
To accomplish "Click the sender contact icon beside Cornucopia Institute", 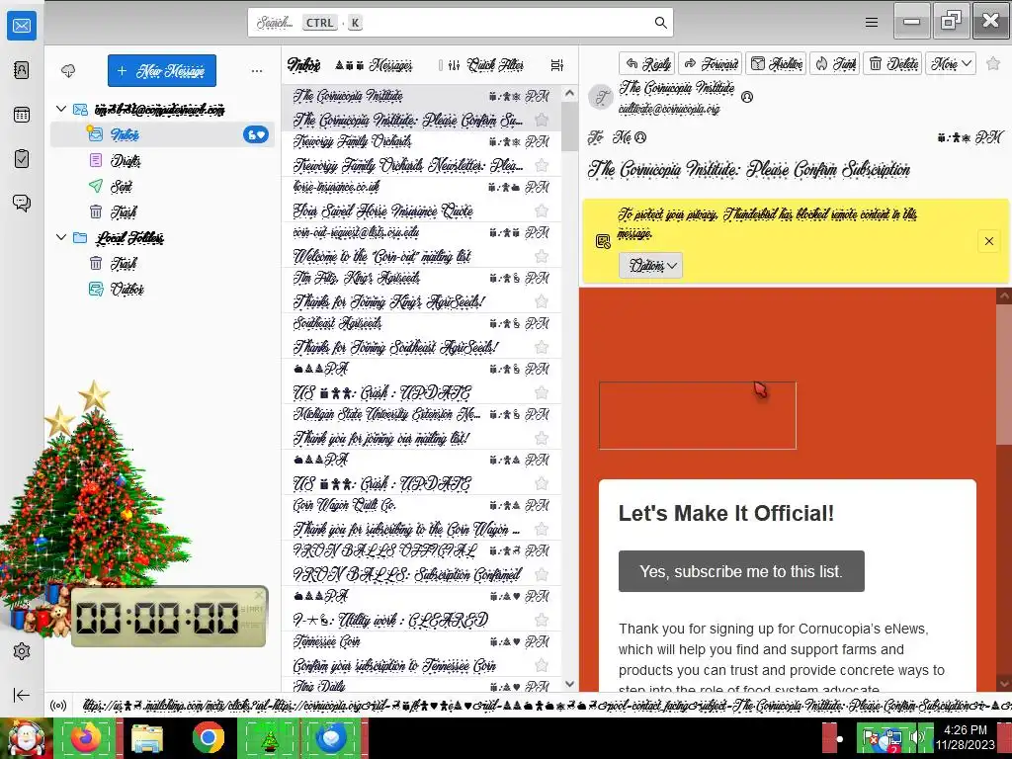I will (747, 98).
